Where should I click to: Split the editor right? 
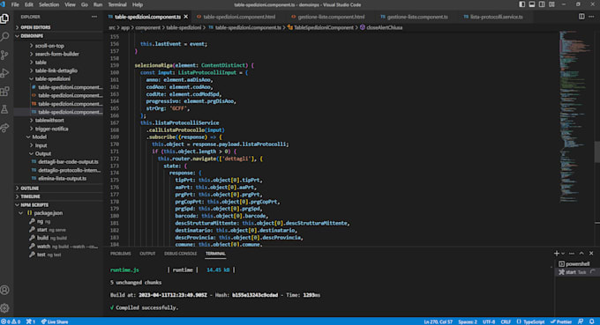point(581,17)
